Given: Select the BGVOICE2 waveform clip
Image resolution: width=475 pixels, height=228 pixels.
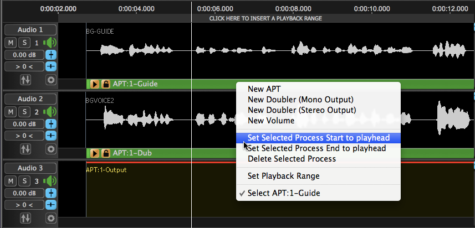Looking at the screenshot, I should (280, 120).
